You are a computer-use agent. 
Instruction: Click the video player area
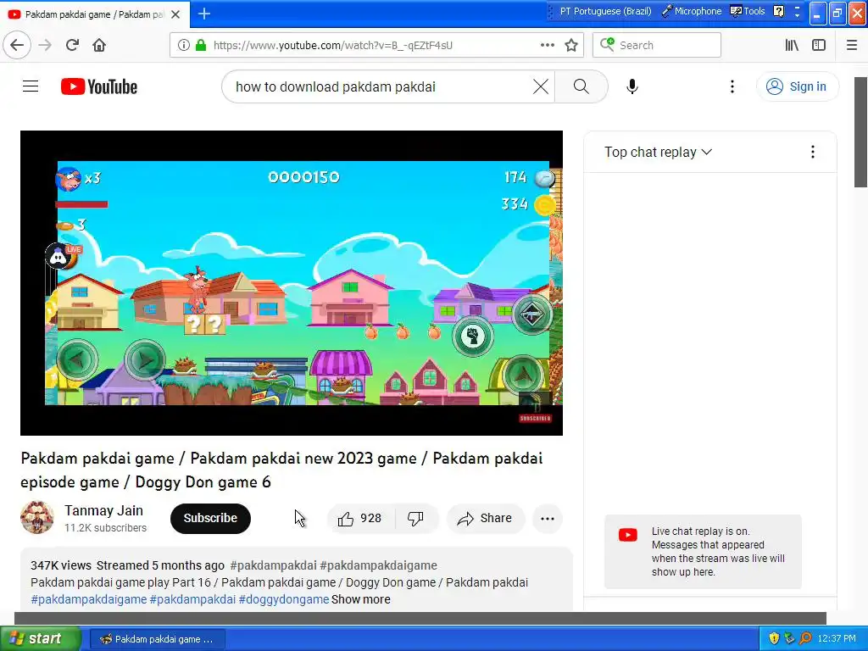pos(292,283)
